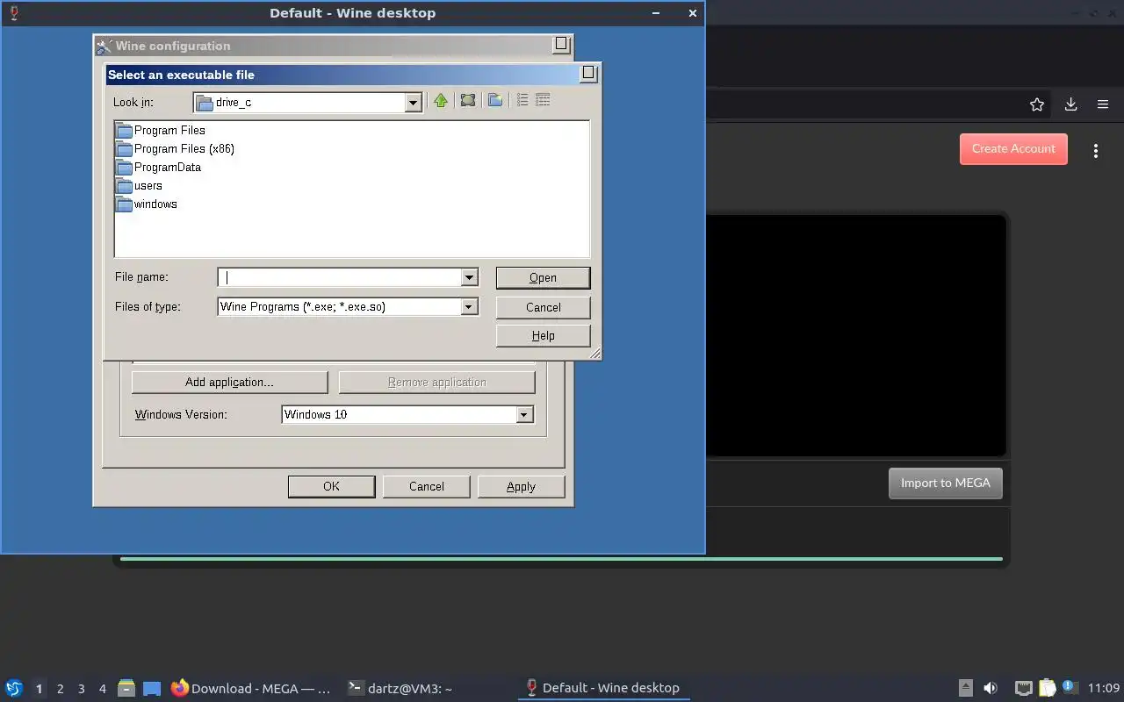Click the Help button in file dialog
This screenshot has width=1124, height=702.
543,335
